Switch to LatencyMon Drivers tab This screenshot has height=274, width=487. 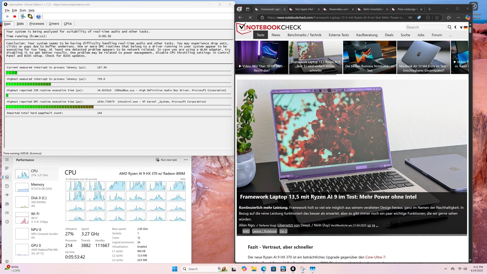coord(54,24)
